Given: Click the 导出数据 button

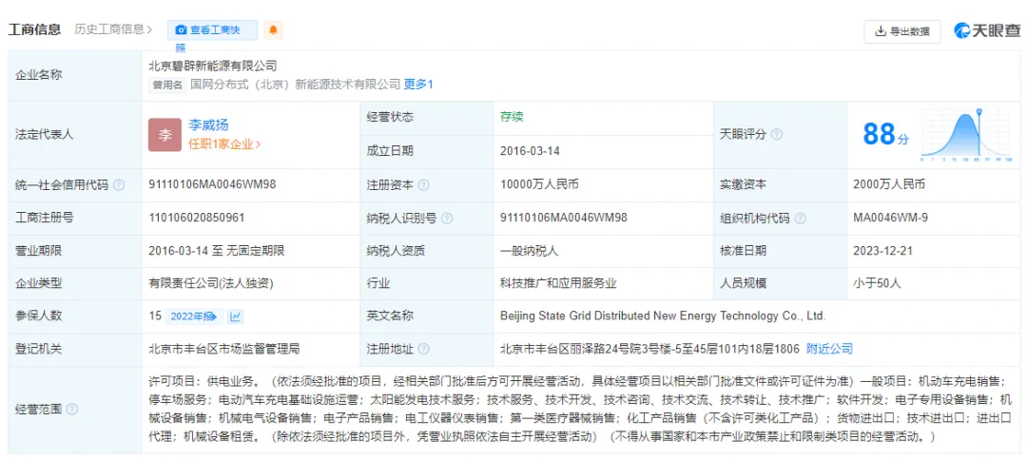Looking at the screenshot, I should (x=902, y=30).
